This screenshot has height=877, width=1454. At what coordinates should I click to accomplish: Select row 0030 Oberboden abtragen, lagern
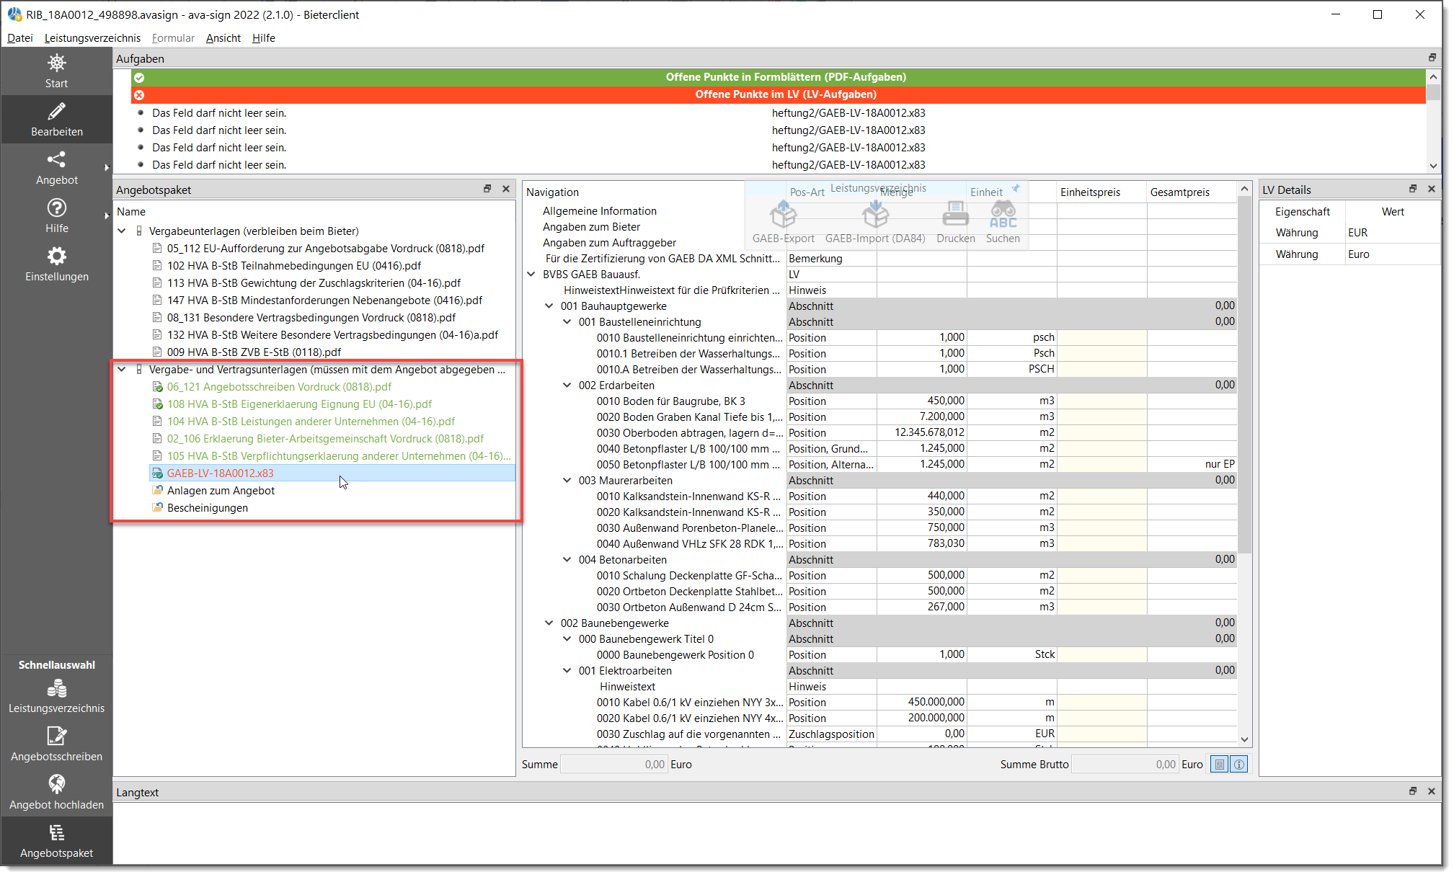[690, 433]
